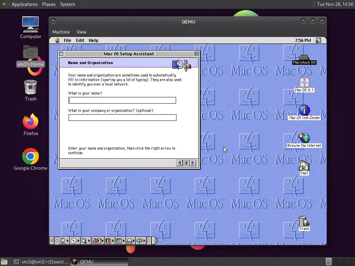Viewport: 355px width, 266px height.
Task: Open the Places menu in the top panel
Action: click(49, 4)
